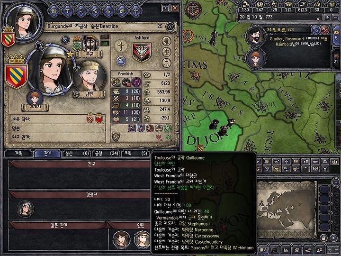Viewport: 341px width, 256px height.
Task: Click the blue button on birth notification
Action: pos(315,30)
